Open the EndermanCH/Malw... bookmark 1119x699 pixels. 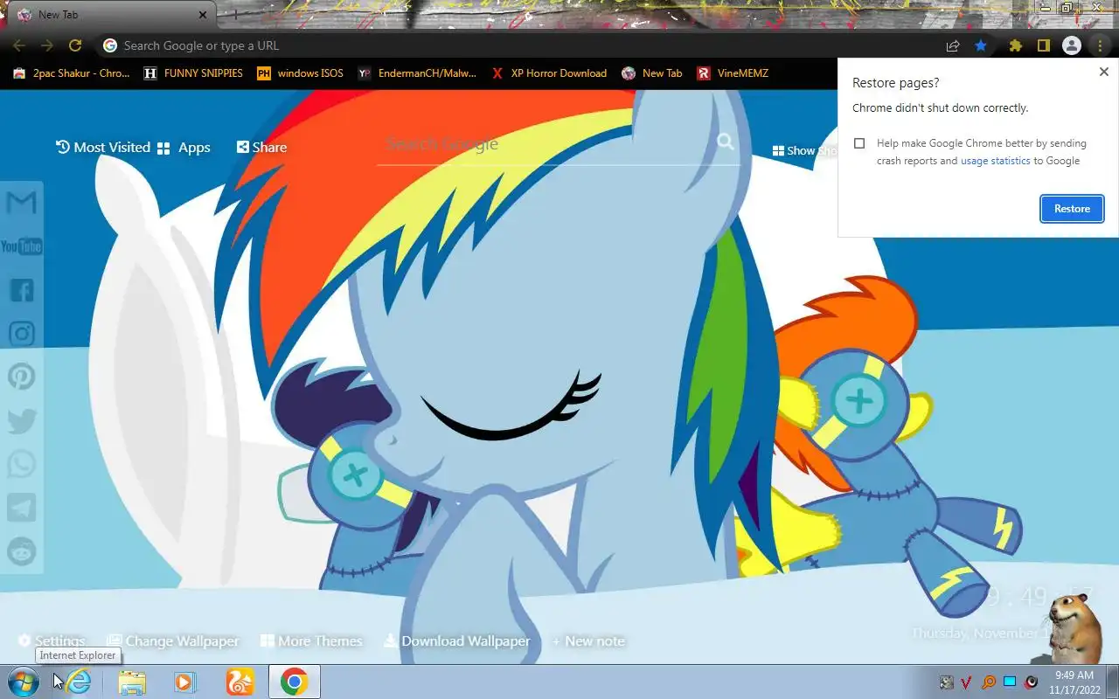pyautogui.click(x=417, y=73)
